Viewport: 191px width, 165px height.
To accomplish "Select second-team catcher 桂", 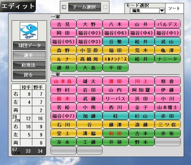I will coord(115,116).
